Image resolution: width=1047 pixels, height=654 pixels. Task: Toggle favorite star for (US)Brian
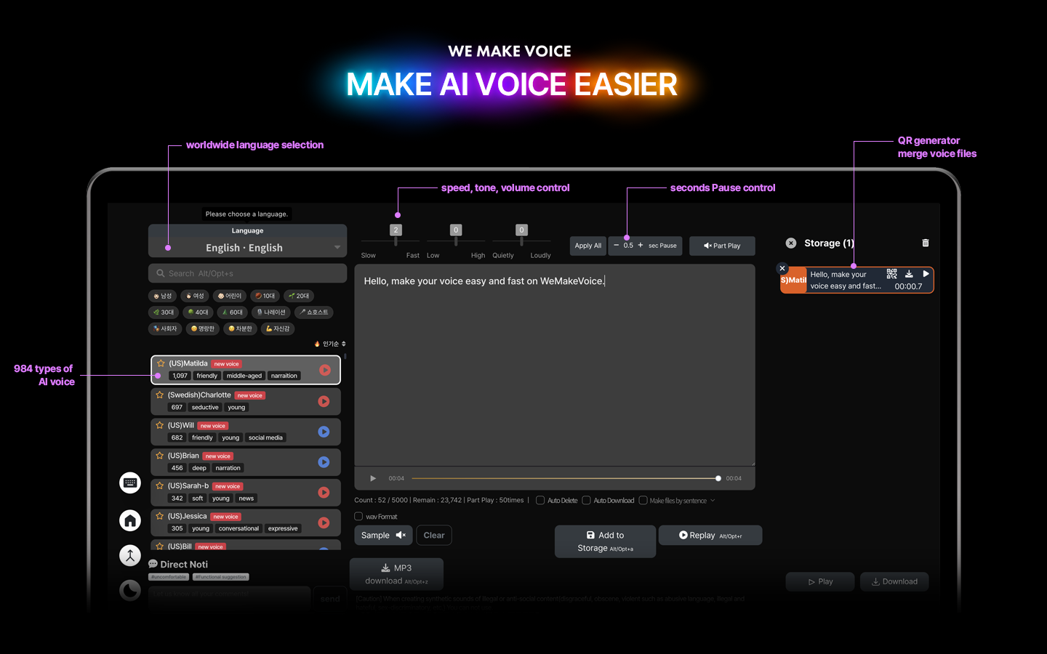click(160, 456)
